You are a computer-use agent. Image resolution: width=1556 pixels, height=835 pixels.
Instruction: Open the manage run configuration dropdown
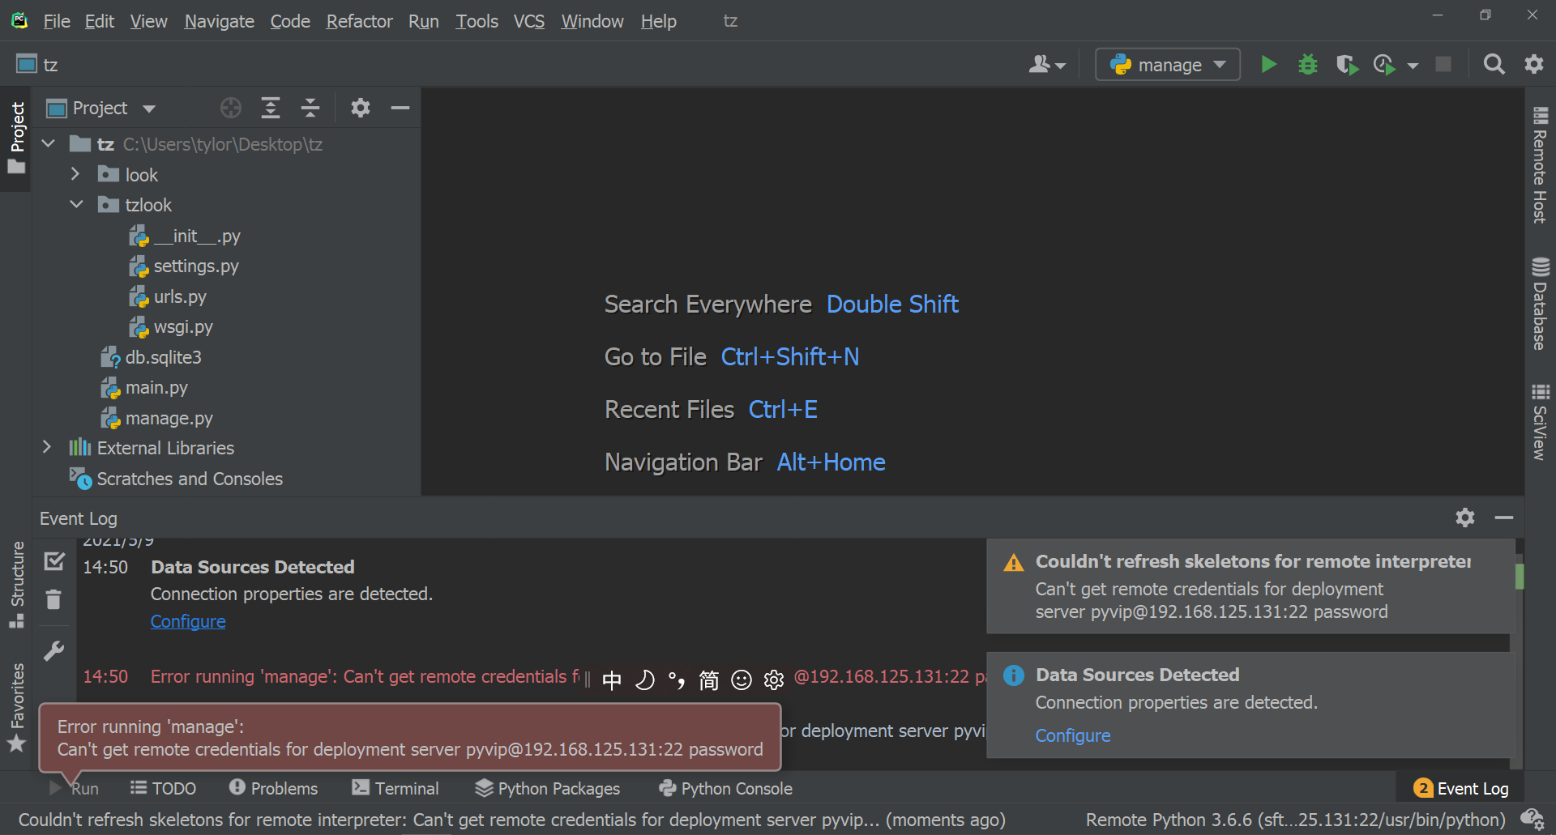pyautogui.click(x=1168, y=64)
